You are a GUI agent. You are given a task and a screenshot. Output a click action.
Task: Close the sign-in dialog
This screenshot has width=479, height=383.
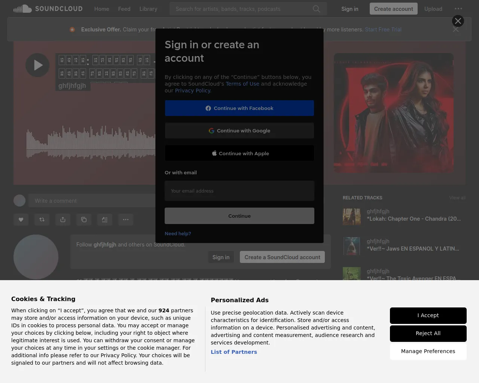coord(458,21)
